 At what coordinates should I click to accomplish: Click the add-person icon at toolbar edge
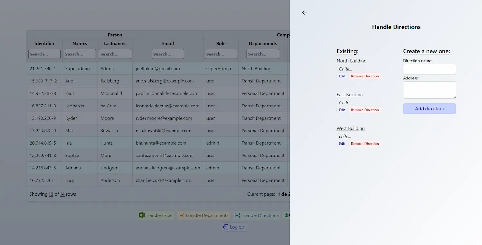(x=287, y=215)
